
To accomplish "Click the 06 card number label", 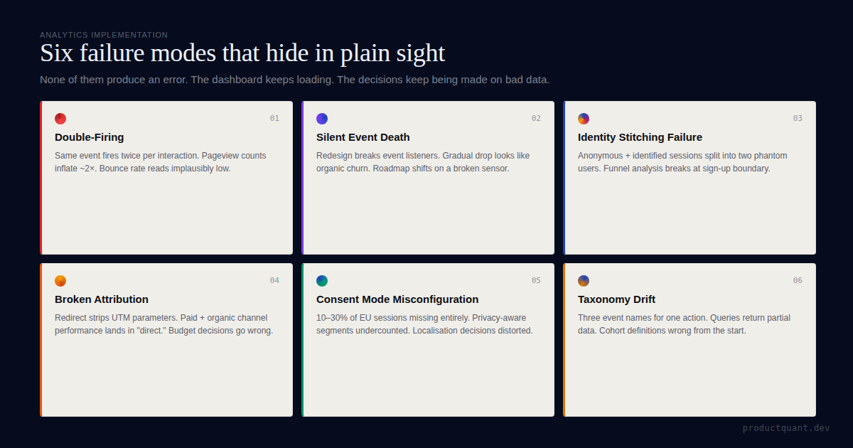I will coord(798,281).
